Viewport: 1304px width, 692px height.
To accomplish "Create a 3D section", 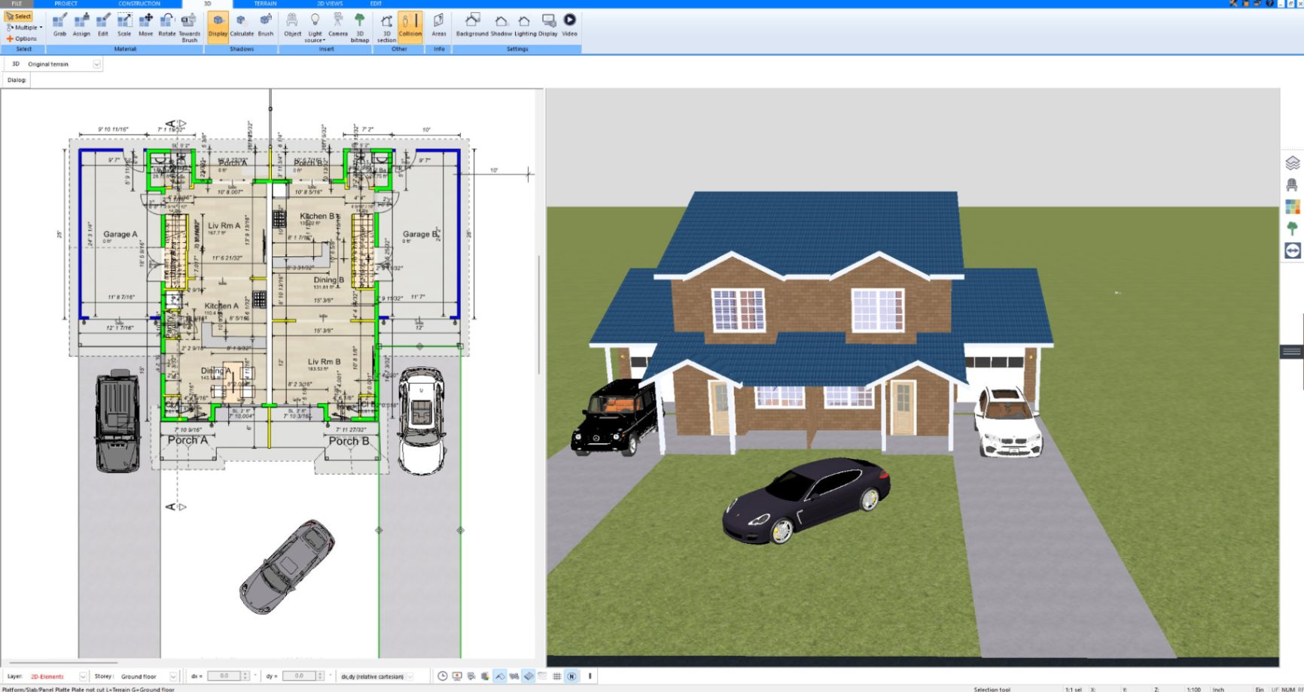I will click(x=386, y=27).
